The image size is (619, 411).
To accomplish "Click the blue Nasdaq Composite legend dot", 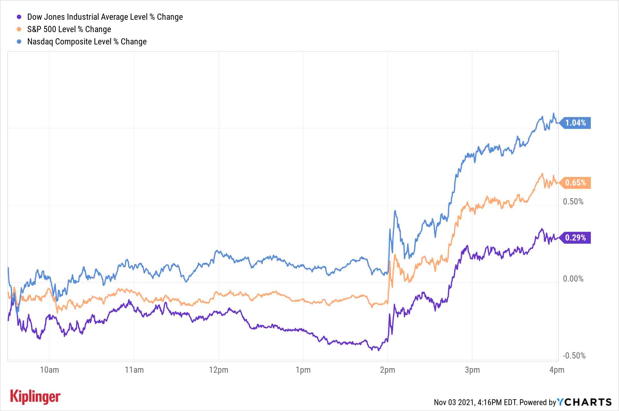I will click(19, 42).
